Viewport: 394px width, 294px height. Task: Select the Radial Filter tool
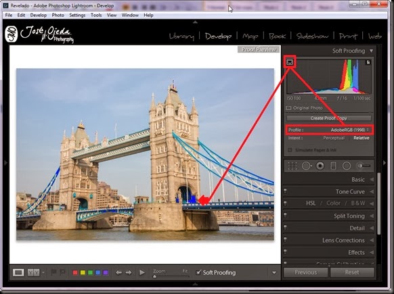347,166
